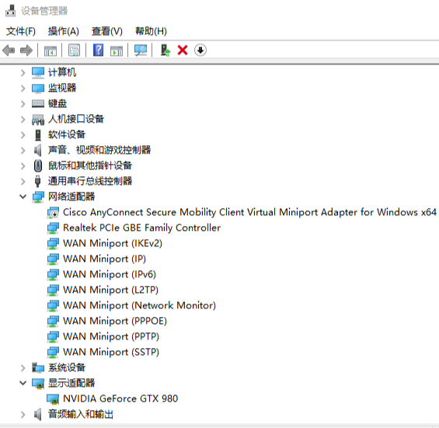This screenshot has height=428, width=439.
Task: Expand the 鼠标和其他指针设备 node
Action: point(23,166)
